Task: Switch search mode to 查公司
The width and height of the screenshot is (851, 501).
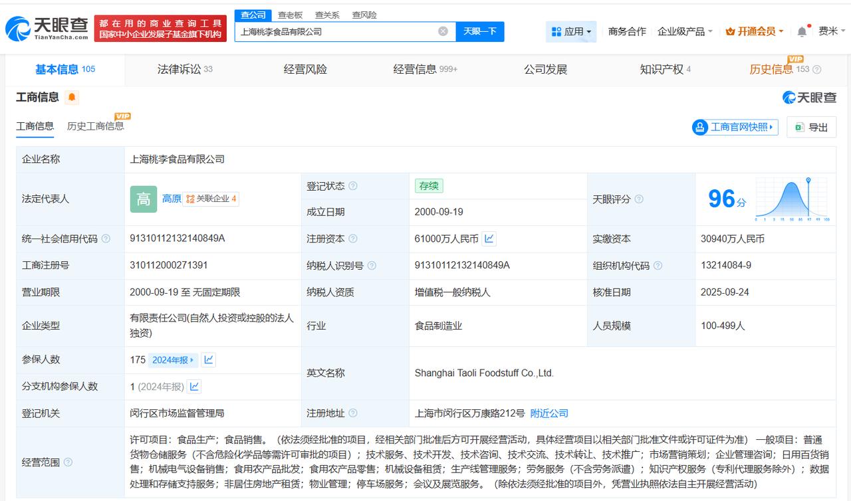Action: 253,15
